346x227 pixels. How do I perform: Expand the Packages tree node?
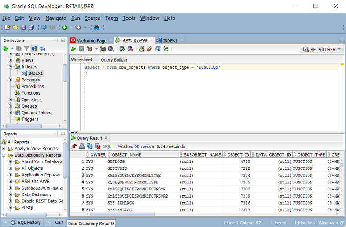click(11, 80)
